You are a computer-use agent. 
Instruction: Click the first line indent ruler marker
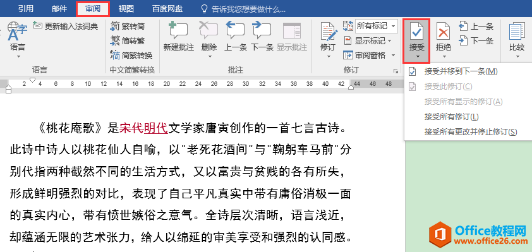pos(32,80)
